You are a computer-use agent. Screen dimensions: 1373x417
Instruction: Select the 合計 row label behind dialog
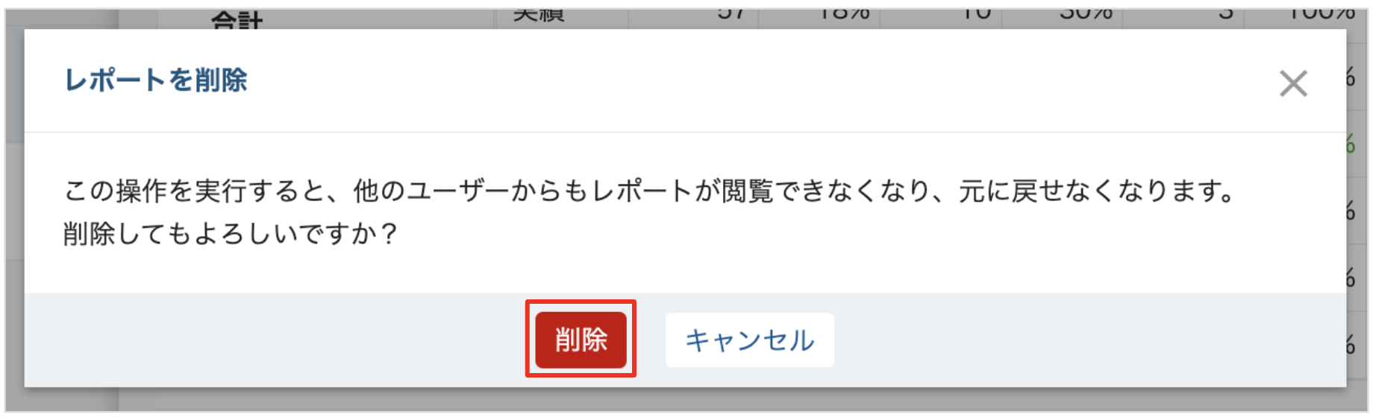tap(237, 20)
